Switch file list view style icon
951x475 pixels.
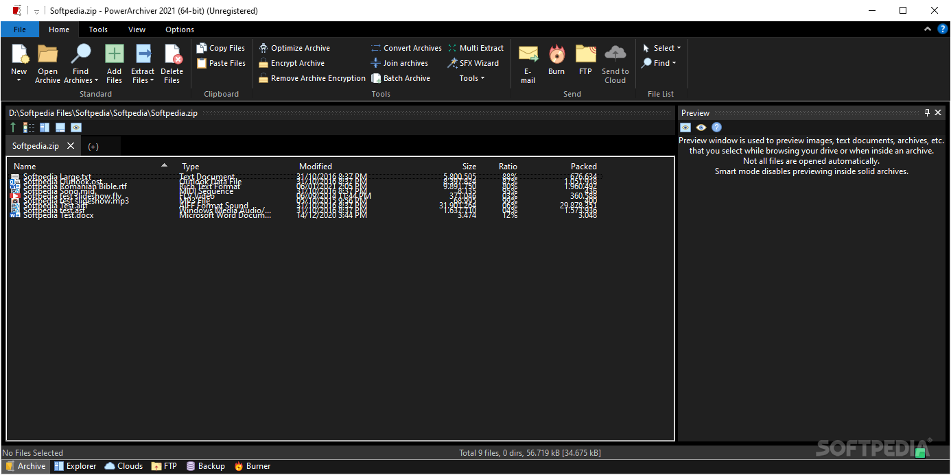point(29,127)
